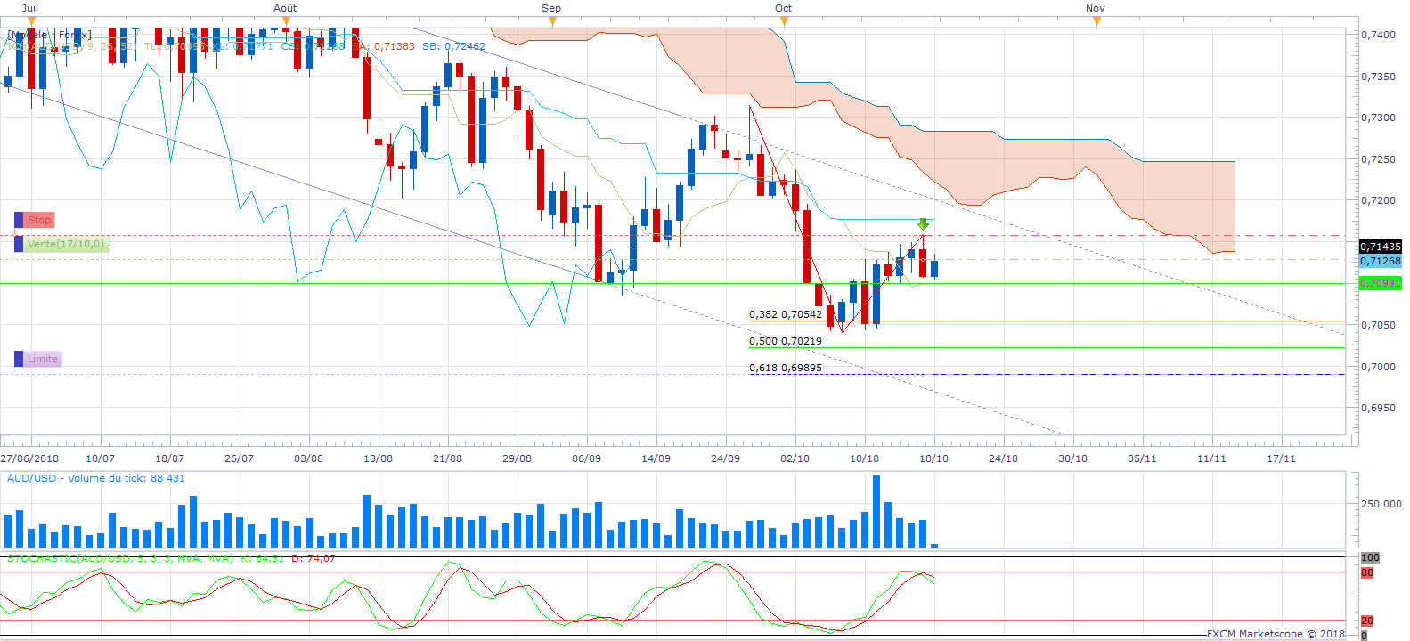This screenshot has width=1410, height=641.
Task: Click the 0,7200 price axis label
Action: click(x=1379, y=200)
